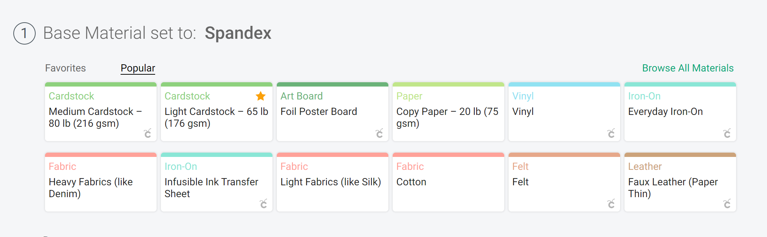Select Heavy Fabrics (like Denim)

[100, 182]
